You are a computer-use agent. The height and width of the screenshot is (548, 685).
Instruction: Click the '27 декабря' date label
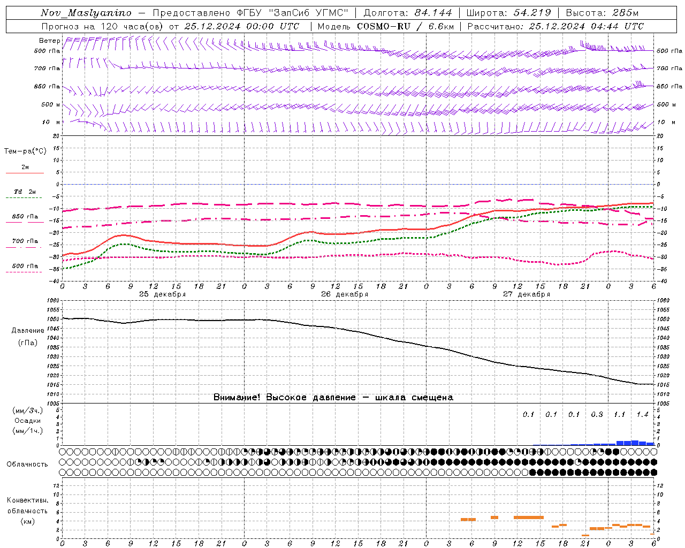pos(527,294)
